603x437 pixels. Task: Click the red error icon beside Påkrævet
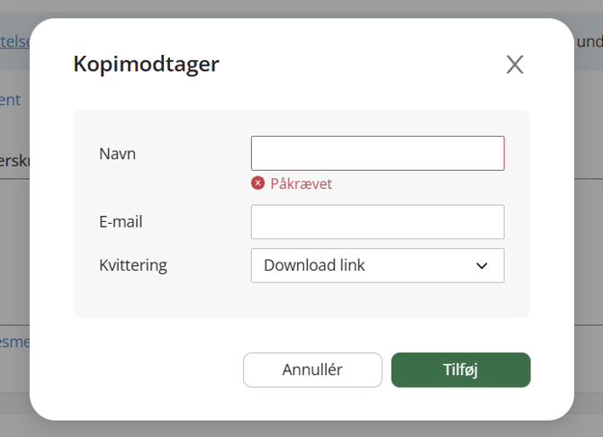(x=258, y=183)
